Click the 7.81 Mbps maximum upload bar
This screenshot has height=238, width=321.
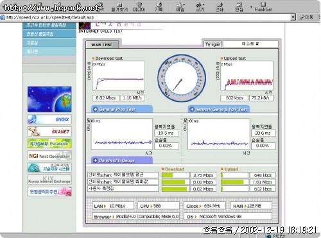pyautogui.click(x=235, y=182)
